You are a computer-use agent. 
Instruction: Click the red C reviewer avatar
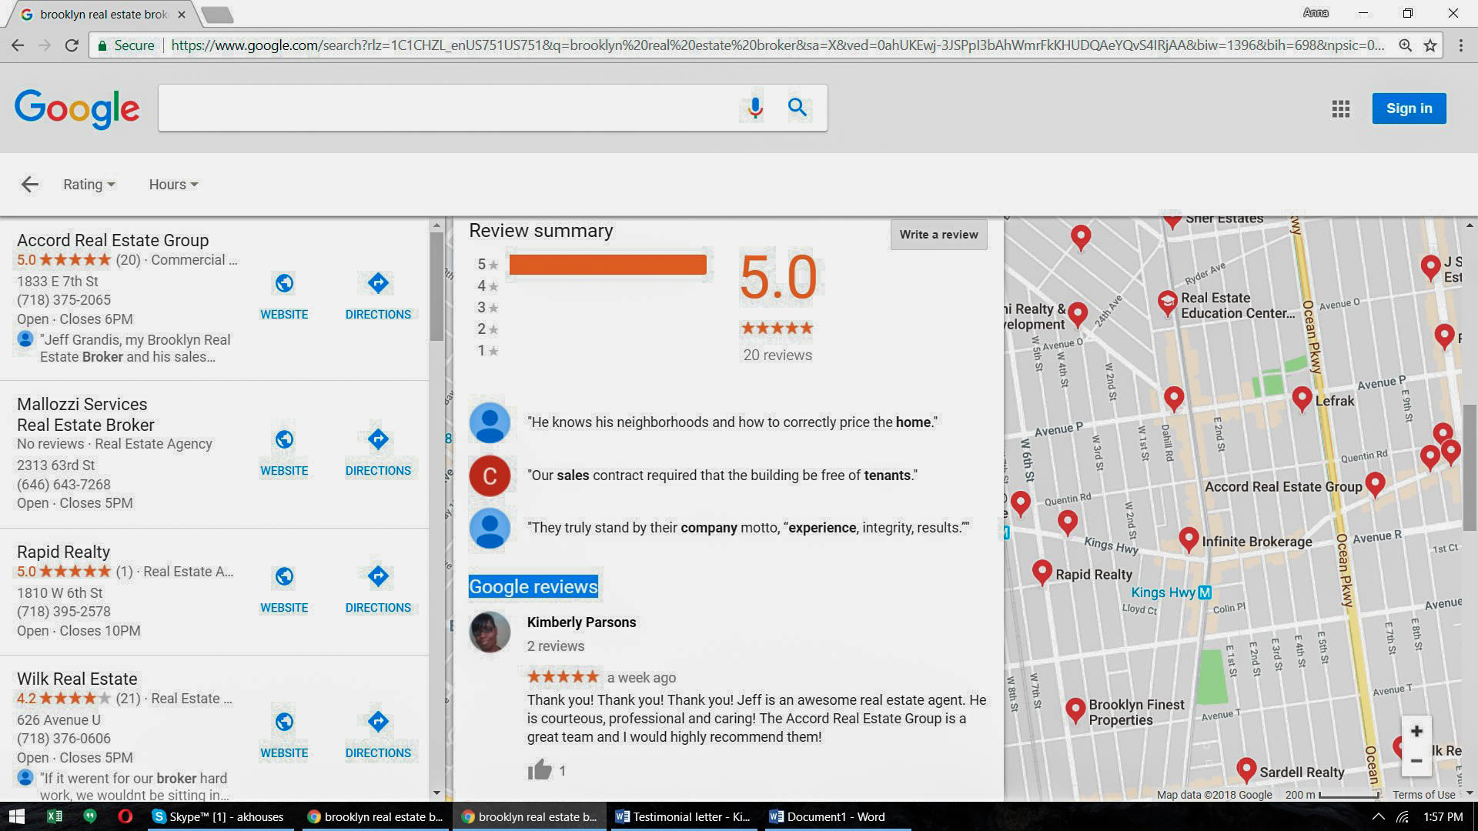pyautogui.click(x=490, y=476)
